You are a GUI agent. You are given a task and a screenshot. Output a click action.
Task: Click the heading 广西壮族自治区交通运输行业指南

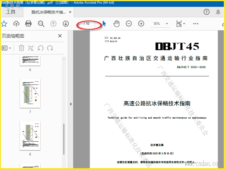coord(156,58)
